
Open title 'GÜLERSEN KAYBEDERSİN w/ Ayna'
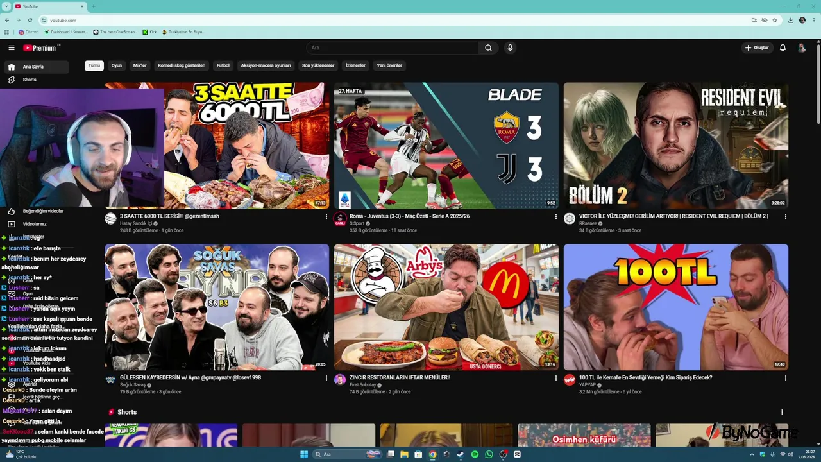pyautogui.click(x=190, y=378)
